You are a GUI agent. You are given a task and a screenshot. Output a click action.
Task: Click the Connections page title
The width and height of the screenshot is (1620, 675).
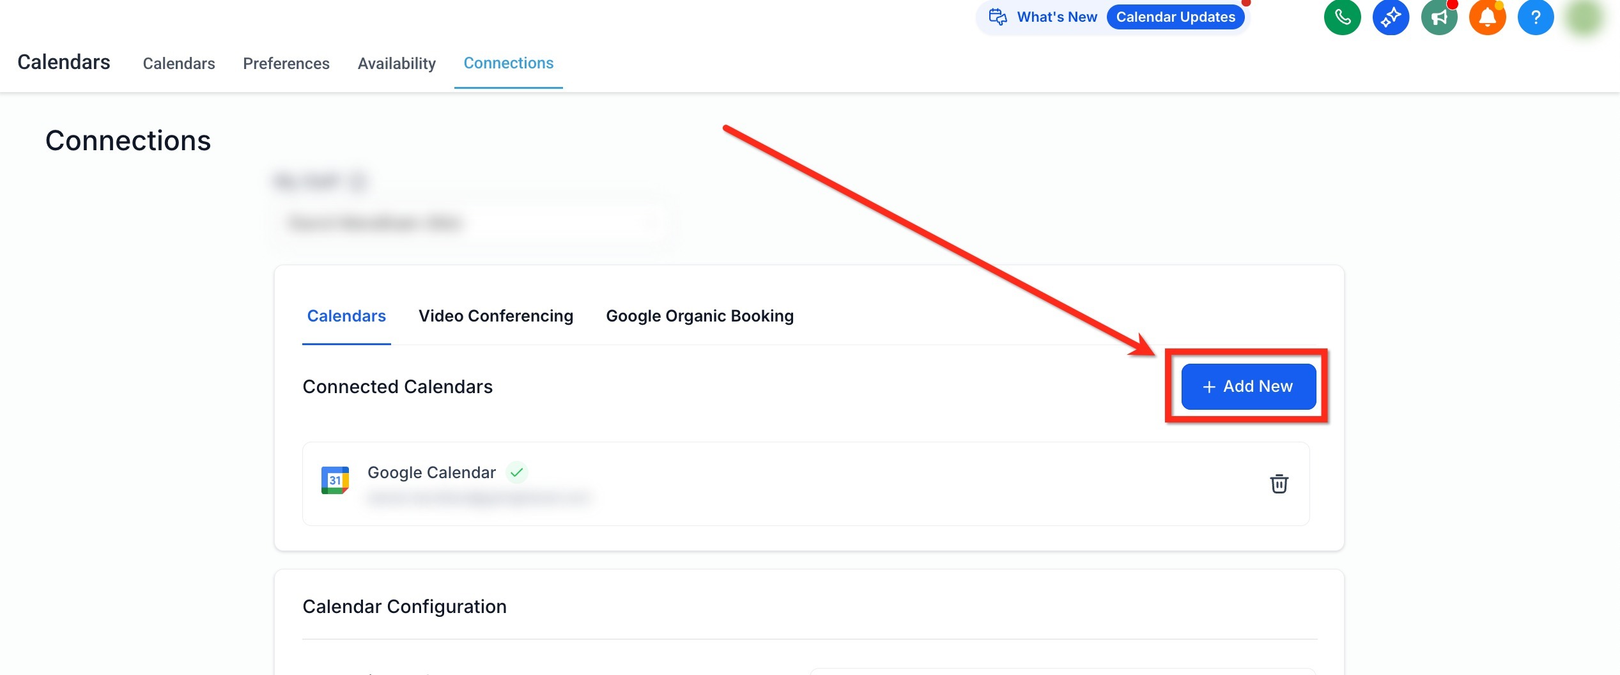(128, 141)
